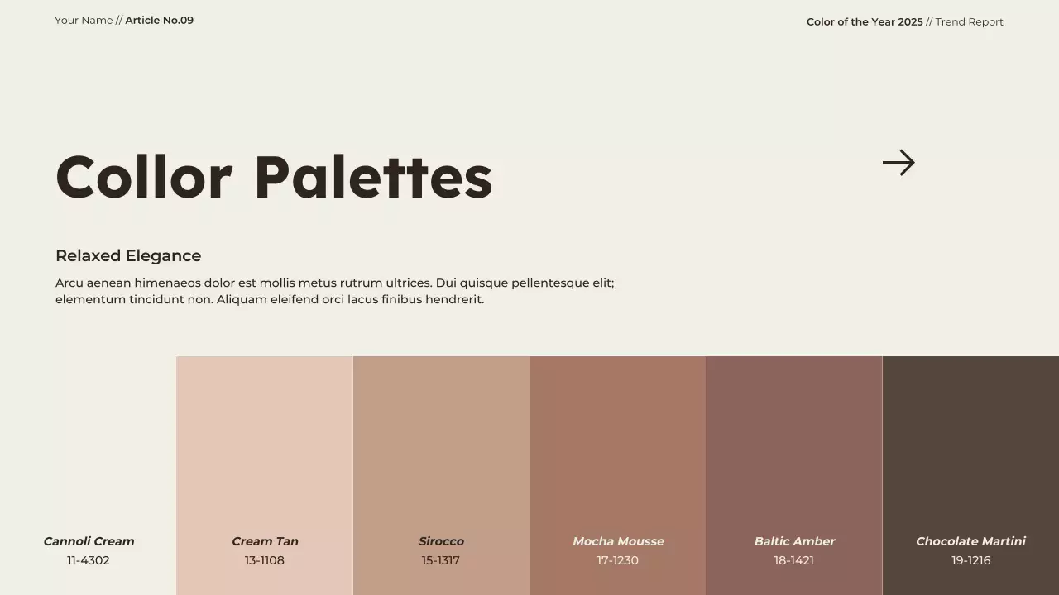Select the 18-1421 color code text
This screenshot has width=1059, height=595.
(x=794, y=560)
